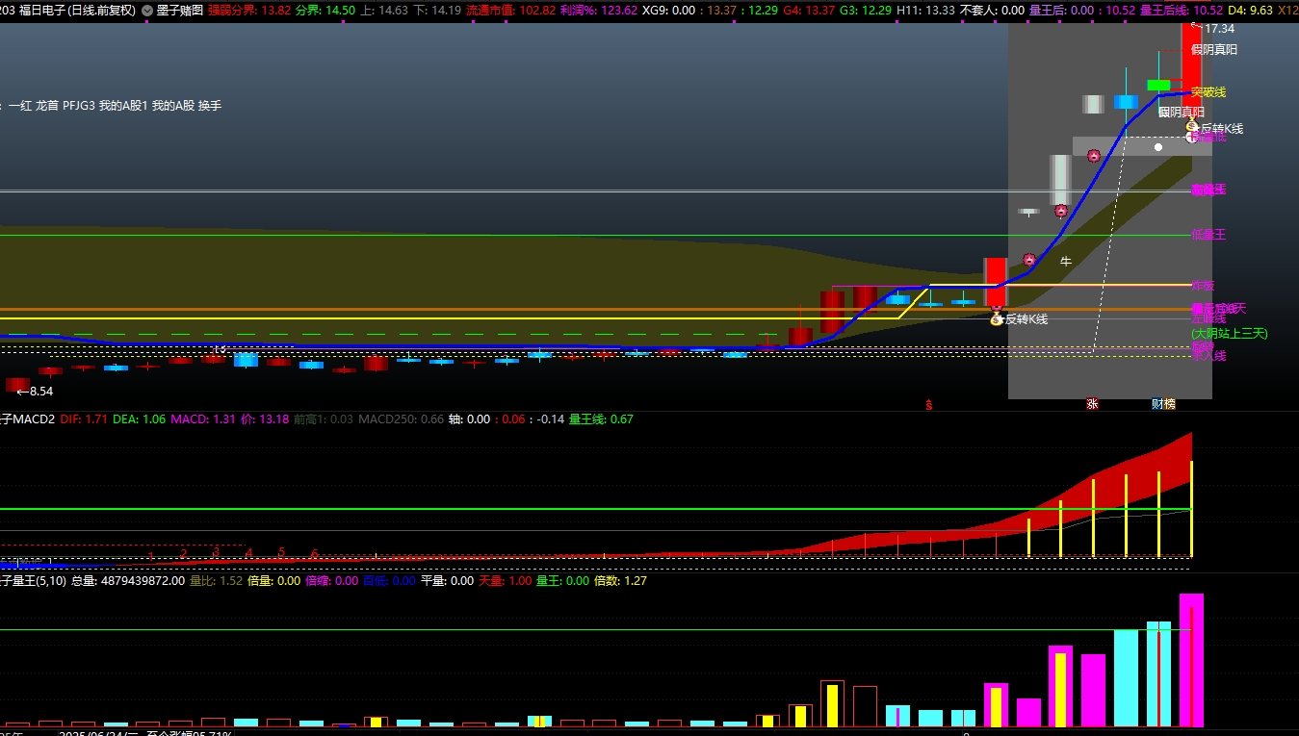This screenshot has width=1299, height=736.
Task: Select the 我的A股 tab
Action: pos(173,106)
